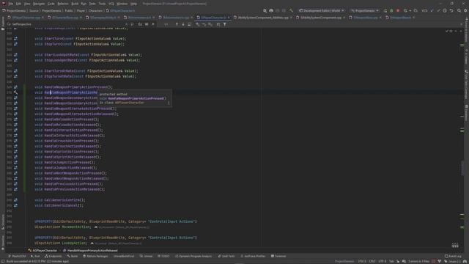469x264 pixels.
Task: Open the CRLF line separator selector
Action: 372,261
